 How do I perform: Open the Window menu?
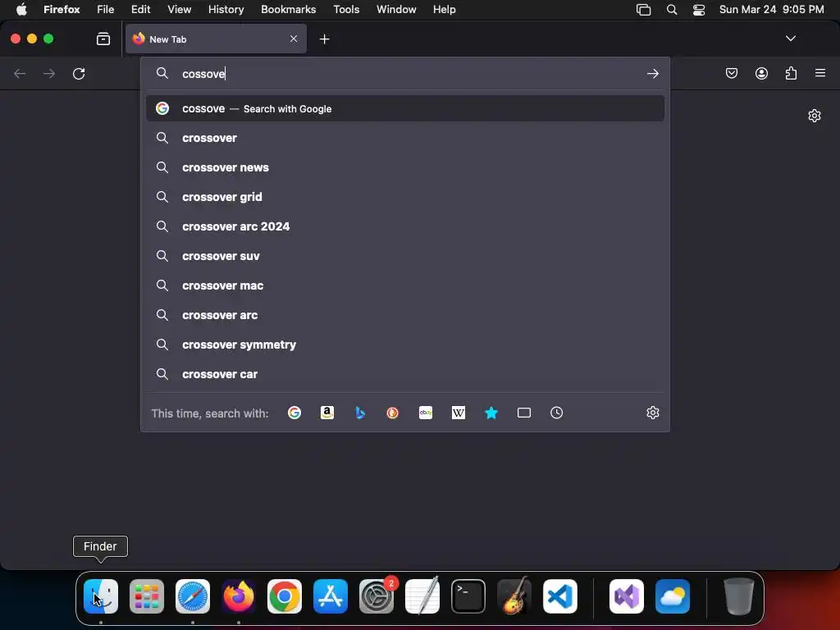(x=396, y=10)
